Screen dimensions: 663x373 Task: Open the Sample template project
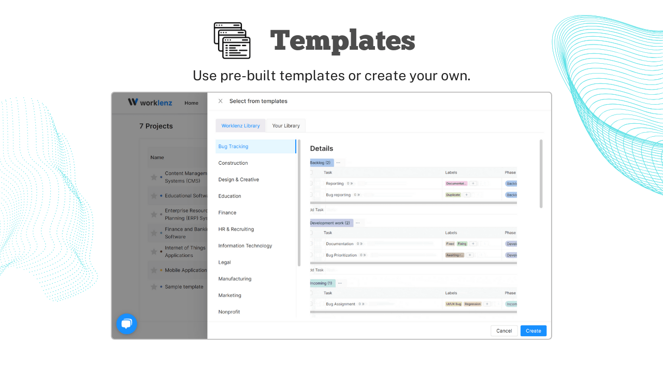pyautogui.click(x=184, y=287)
